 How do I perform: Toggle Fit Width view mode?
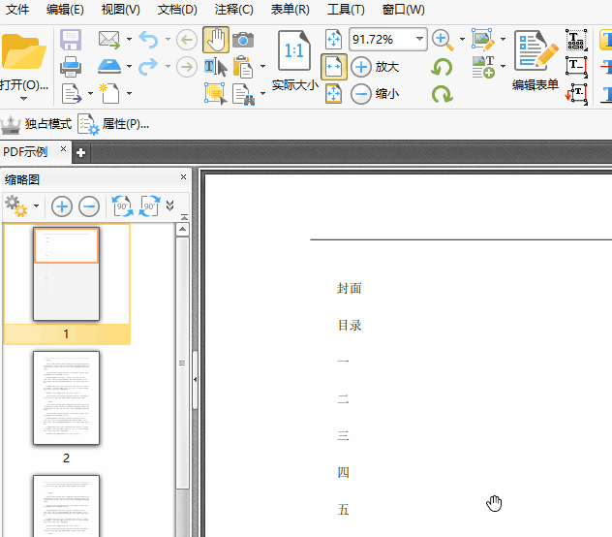click(x=334, y=67)
